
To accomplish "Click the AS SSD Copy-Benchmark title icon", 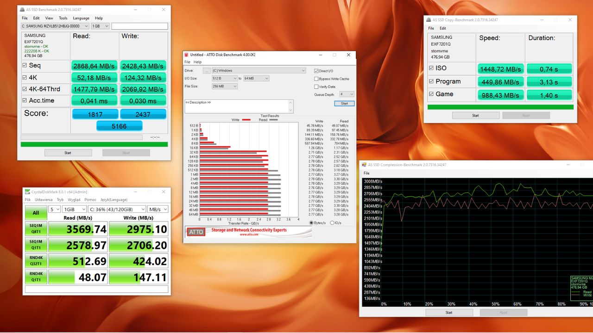I will click(429, 20).
